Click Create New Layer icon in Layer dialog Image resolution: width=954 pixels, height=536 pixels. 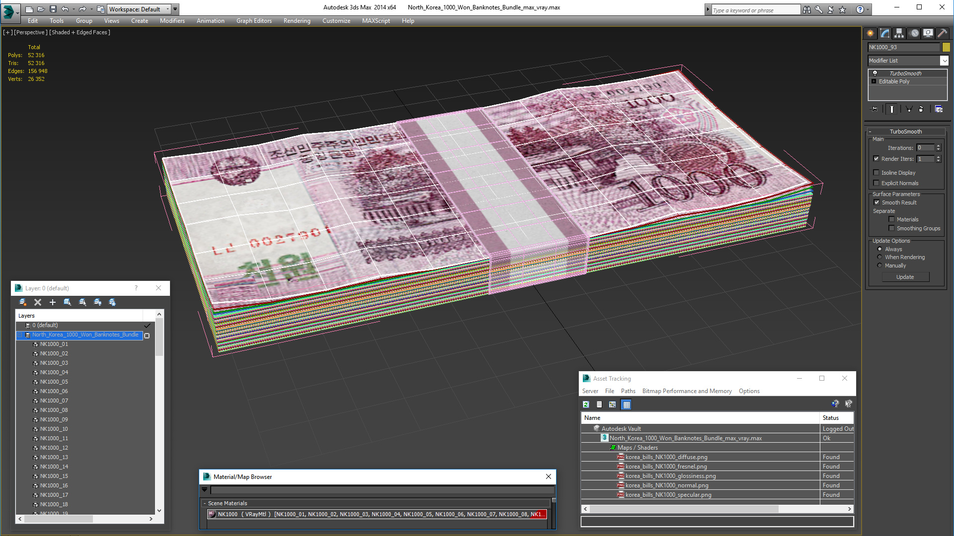pos(23,302)
